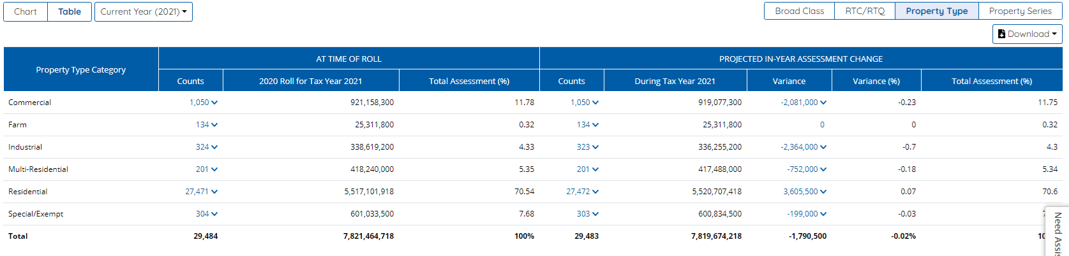This screenshot has width=1069, height=256.
Task: Select the Property Type tab
Action: (936, 11)
